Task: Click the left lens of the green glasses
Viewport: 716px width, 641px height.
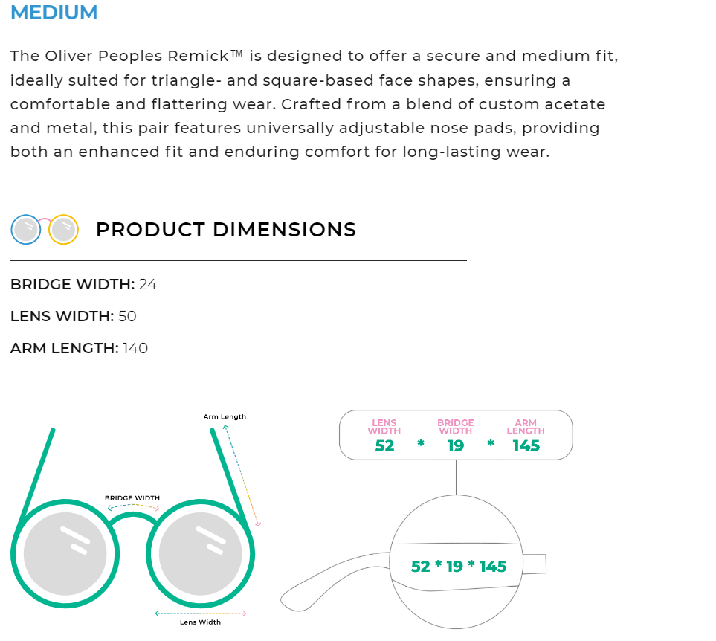Action: pos(65,553)
